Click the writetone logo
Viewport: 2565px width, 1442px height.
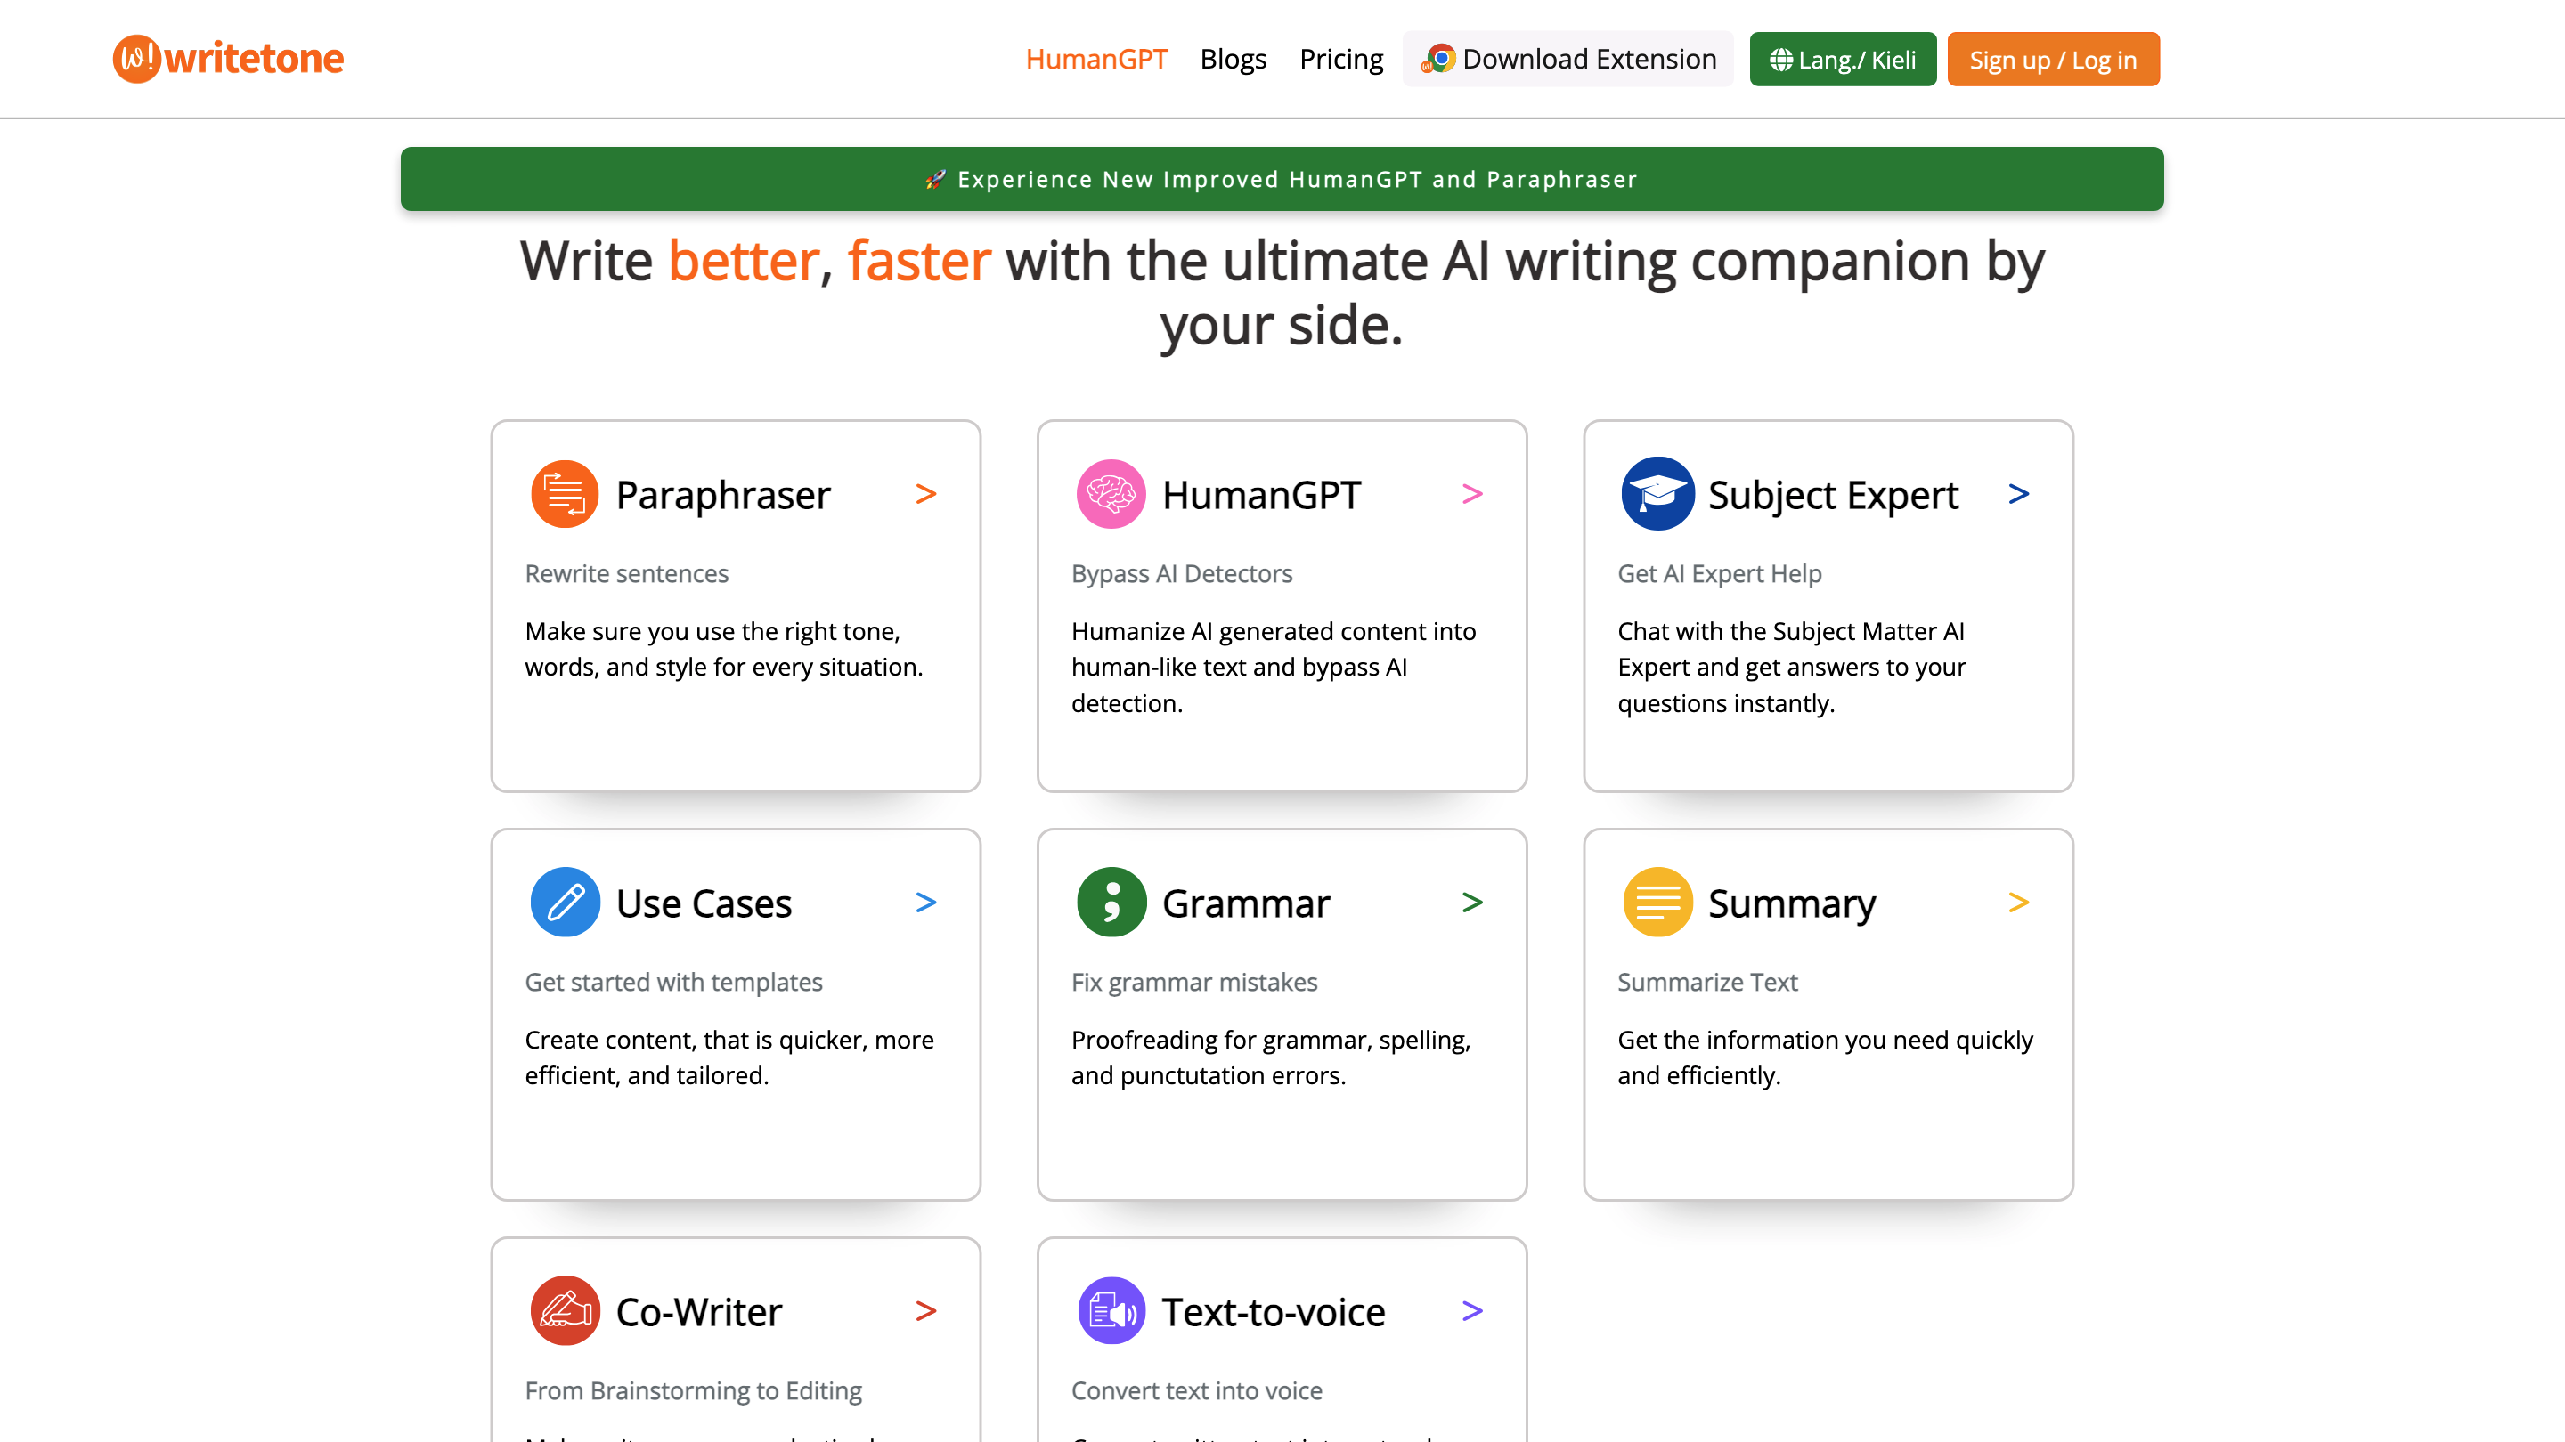[228, 59]
